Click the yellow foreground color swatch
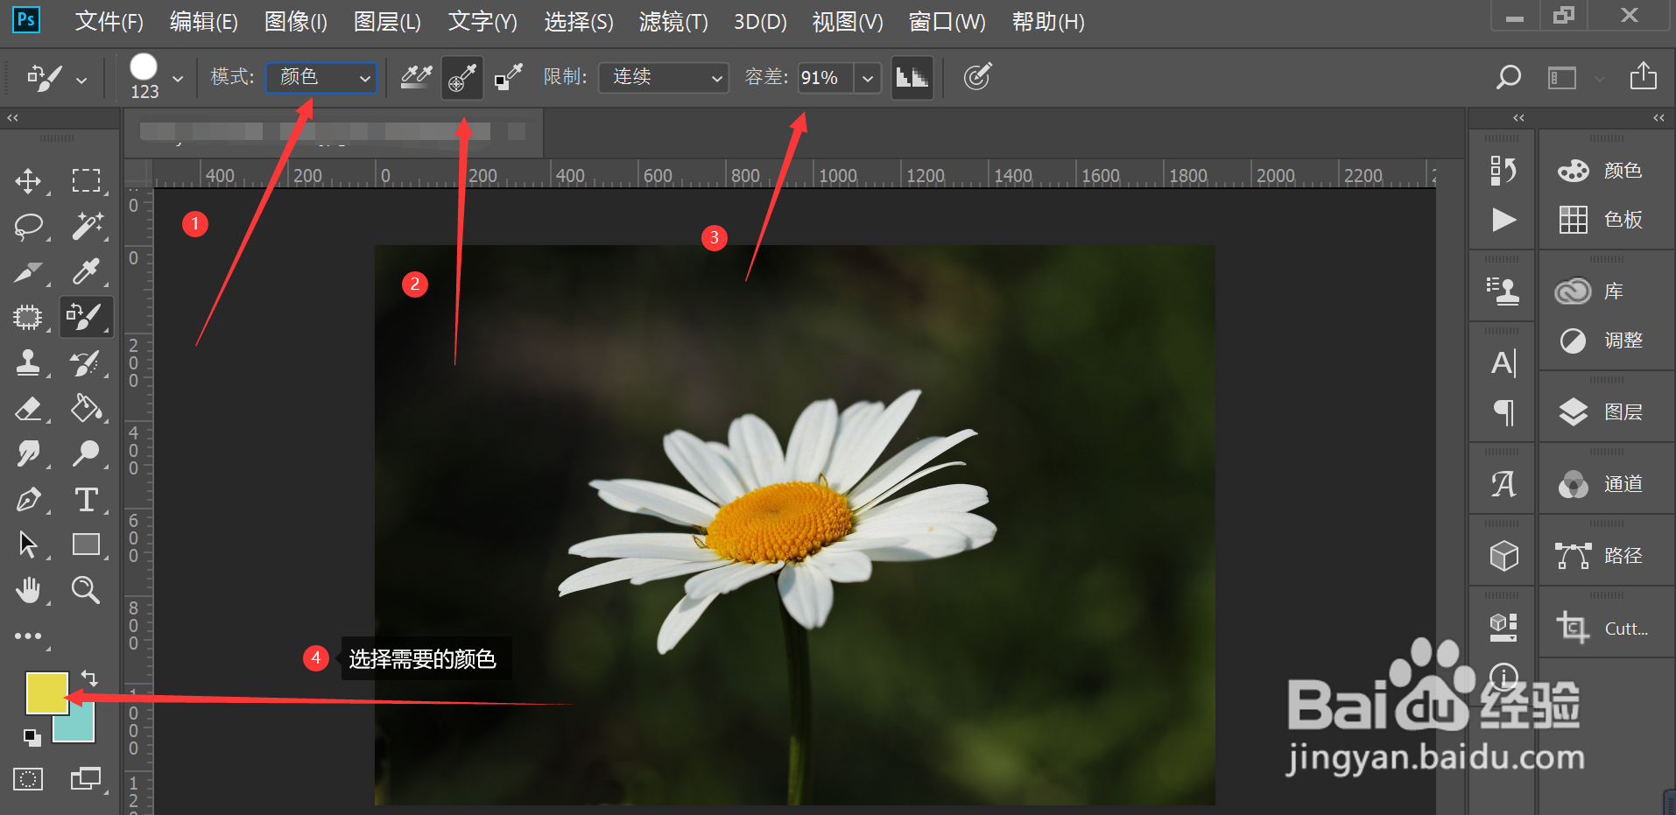The height and width of the screenshot is (815, 1676). (x=47, y=692)
